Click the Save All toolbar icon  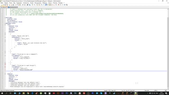pyautogui.click(x=7, y=5)
